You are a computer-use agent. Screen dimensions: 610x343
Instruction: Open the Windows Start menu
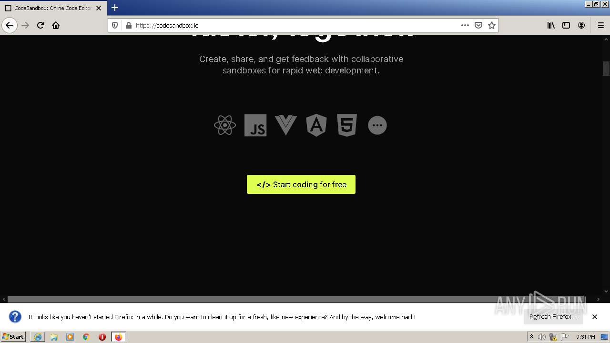(x=13, y=337)
